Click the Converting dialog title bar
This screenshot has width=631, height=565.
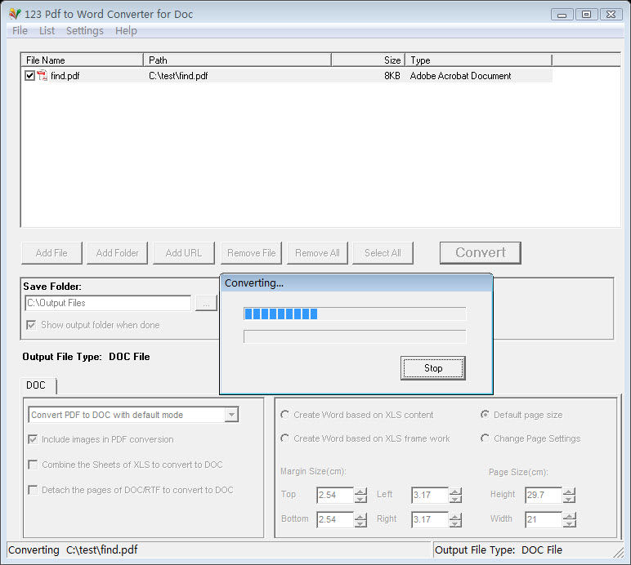356,282
